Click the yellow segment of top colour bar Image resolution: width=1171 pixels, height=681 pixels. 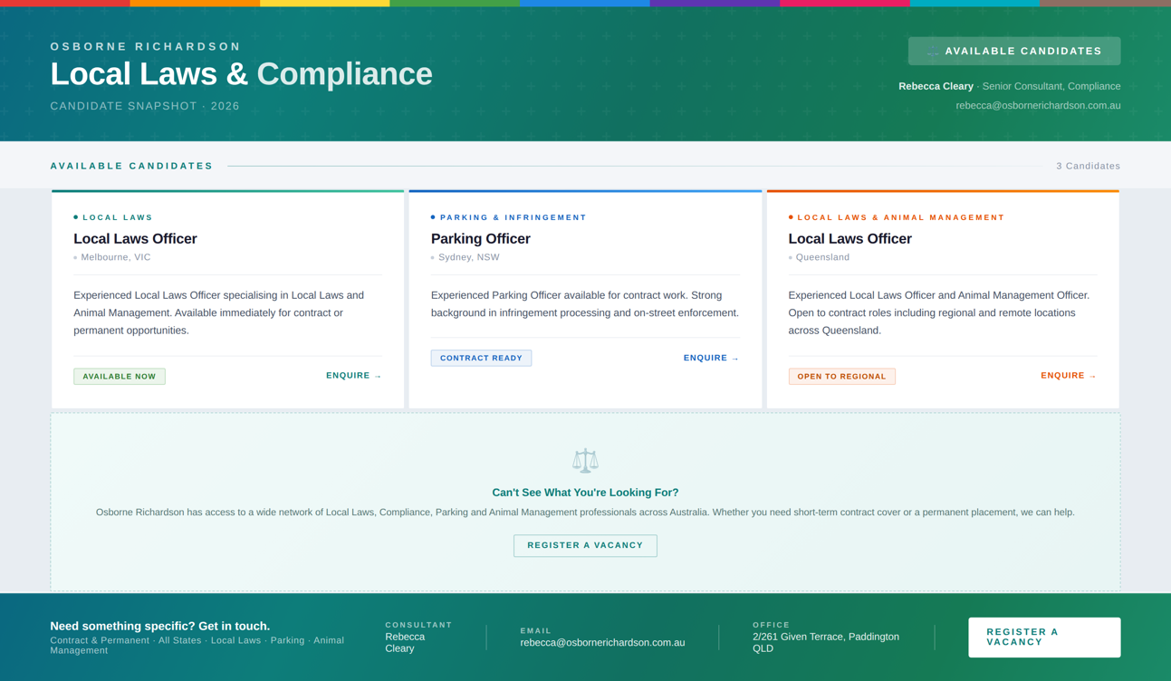tap(324, 4)
